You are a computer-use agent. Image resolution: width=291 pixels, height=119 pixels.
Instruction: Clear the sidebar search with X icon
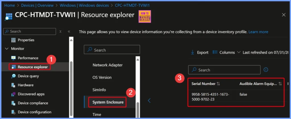click(60, 31)
